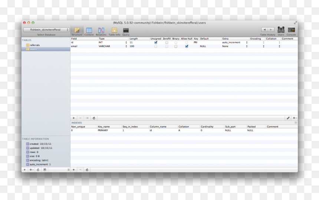Show the Table Info view
This screenshot has height=200, width=319.
(114, 32)
